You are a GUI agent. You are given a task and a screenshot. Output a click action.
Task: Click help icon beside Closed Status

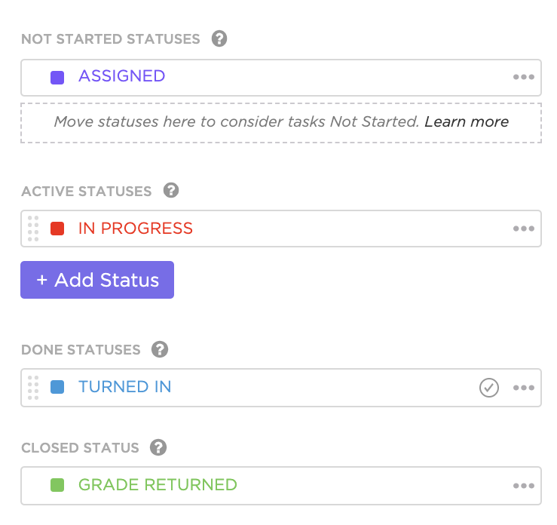pos(158,447)
